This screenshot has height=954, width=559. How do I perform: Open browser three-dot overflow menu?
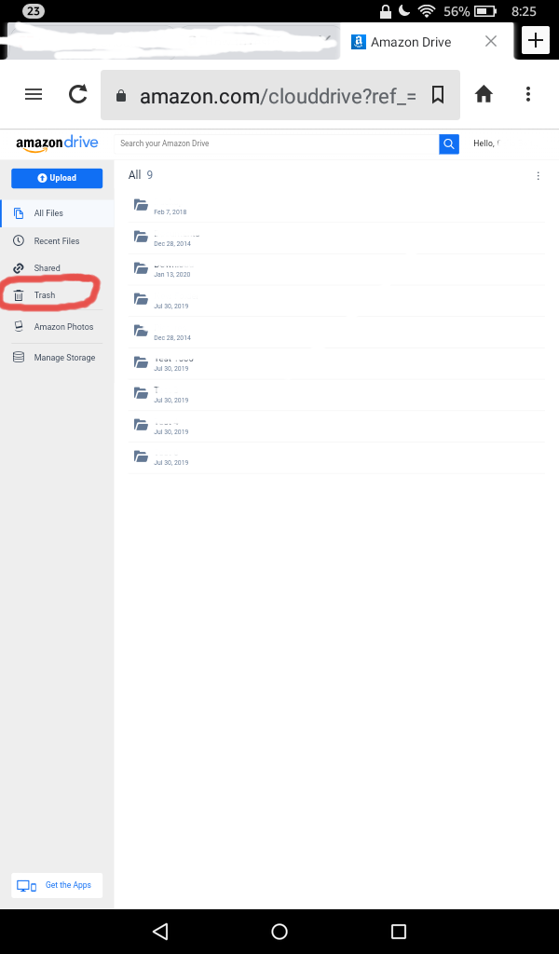[528, 94]
